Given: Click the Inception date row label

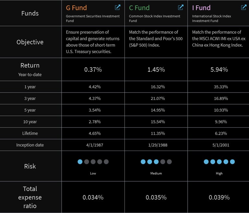Looking at the screenshot, I should [30, 145].
